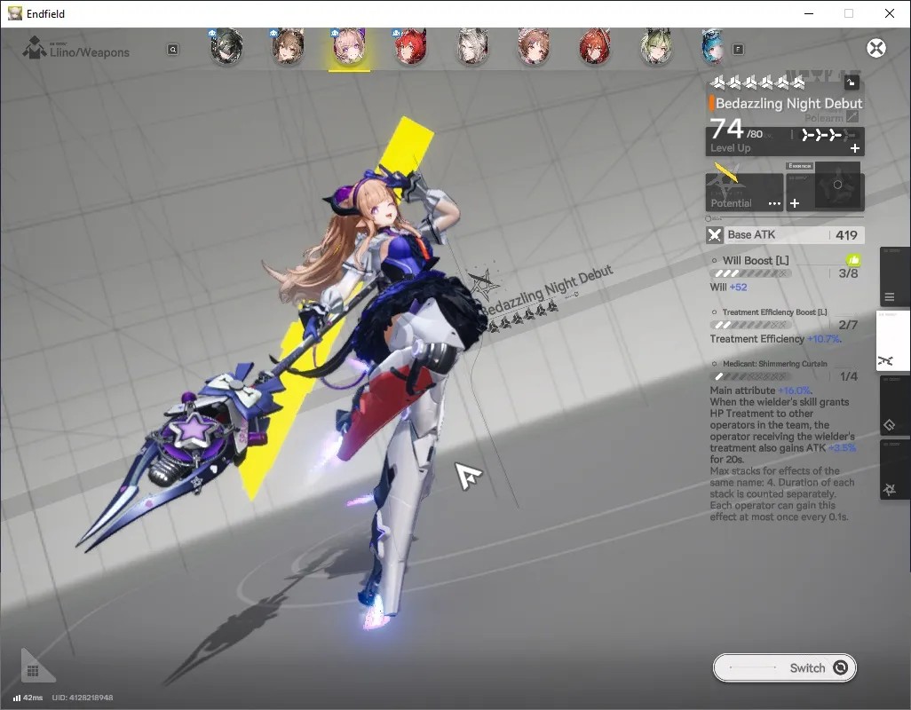
Task: Expand the Medicant: Shimmering Curtain skill
Action: pos(774,364)
